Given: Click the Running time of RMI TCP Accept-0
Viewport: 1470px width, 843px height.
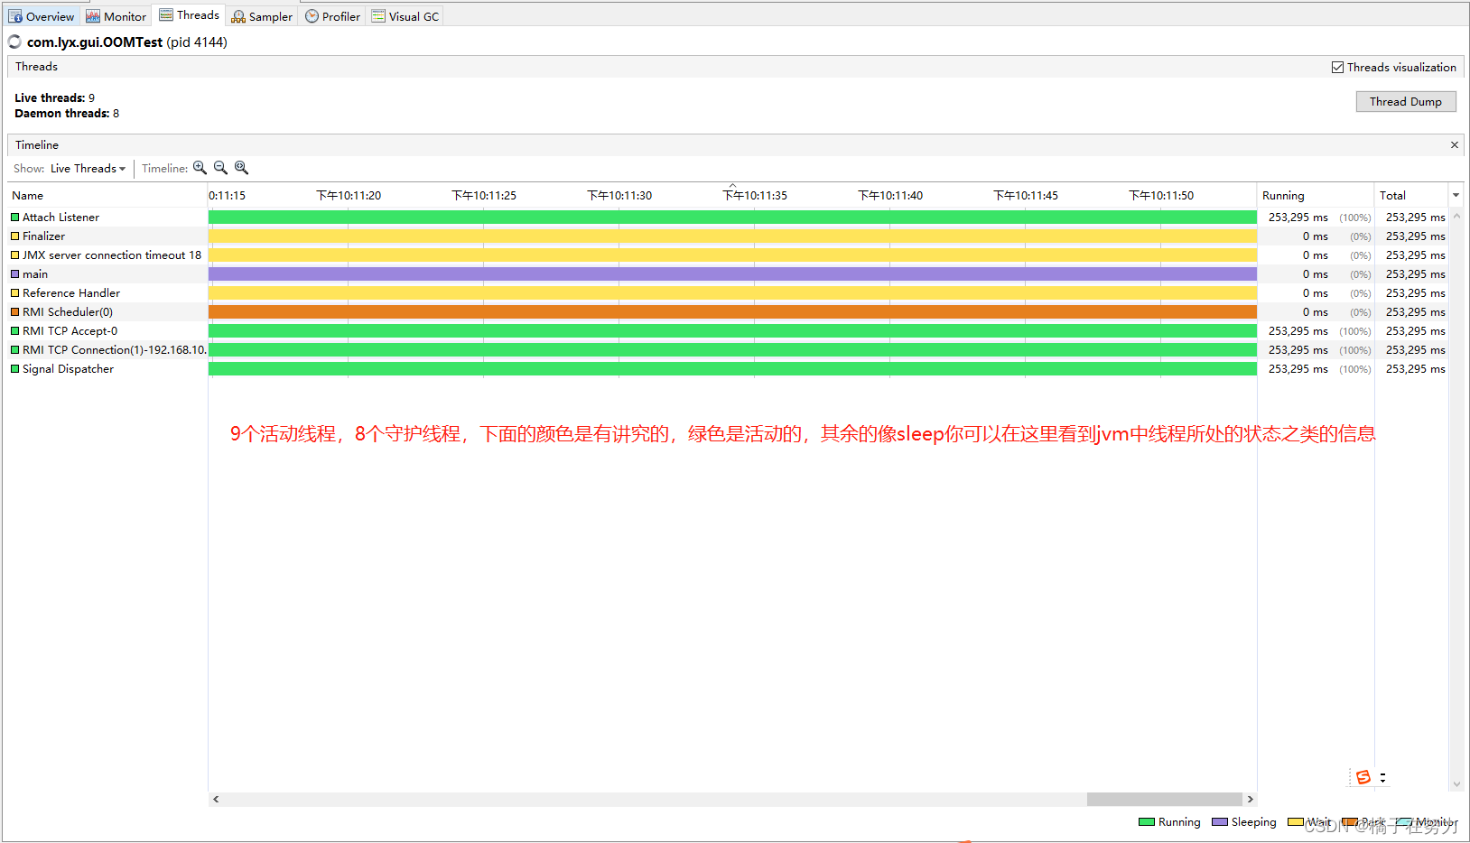Looking at the screenshot, I should pyautogui.click(x=1298, y=331).
